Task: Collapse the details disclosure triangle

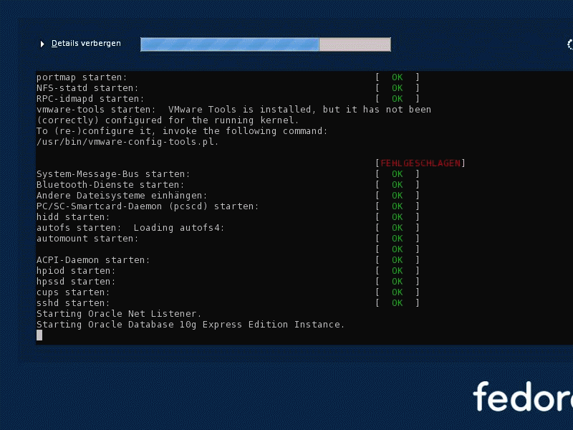Action: [42, 44]
